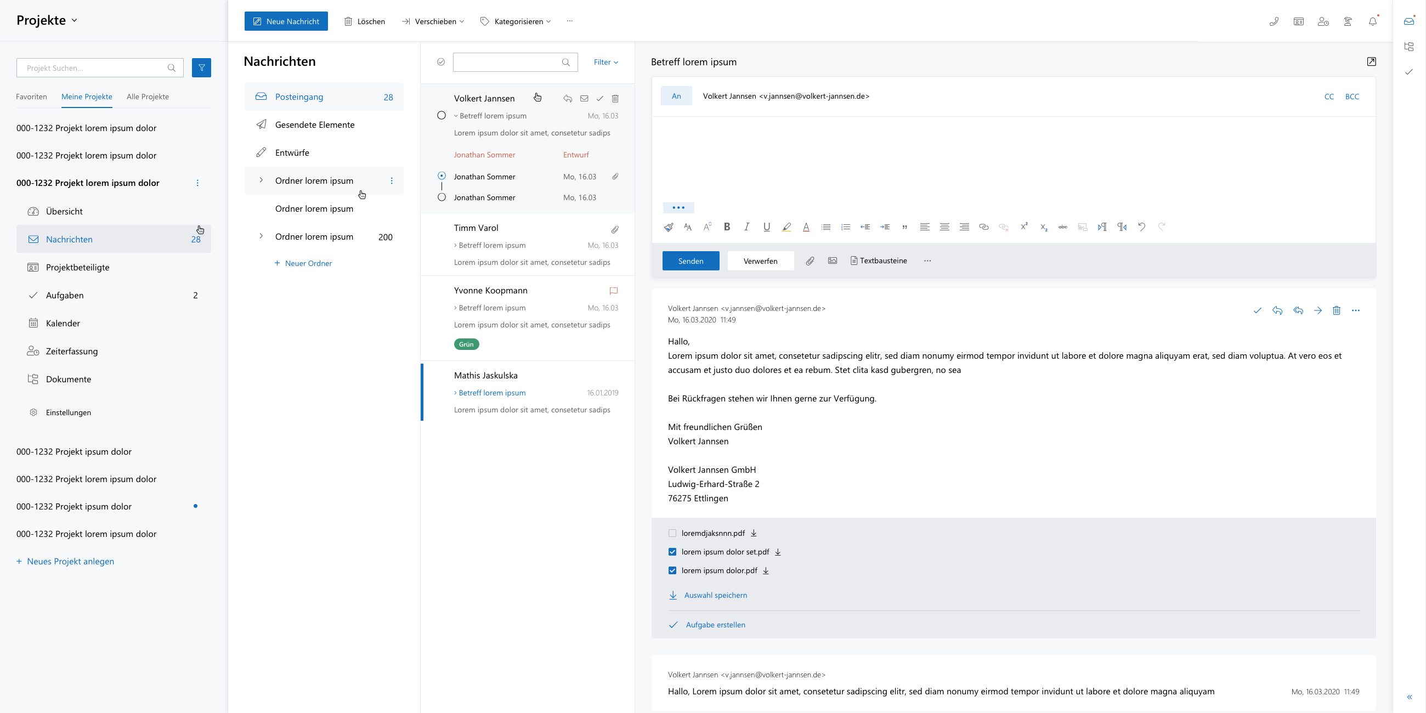
Task: Insert blockquote in editor
Action: coord(904,227)
